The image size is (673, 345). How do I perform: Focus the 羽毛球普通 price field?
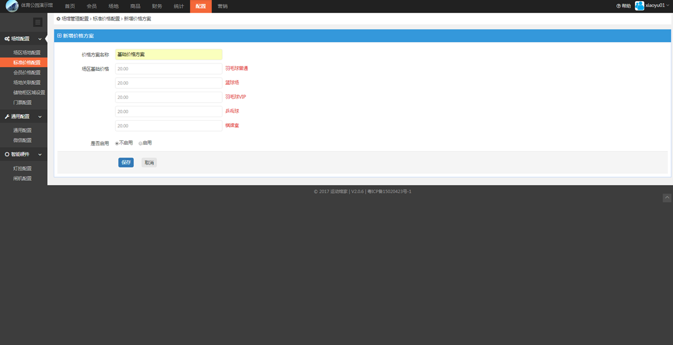click(169, 68)
